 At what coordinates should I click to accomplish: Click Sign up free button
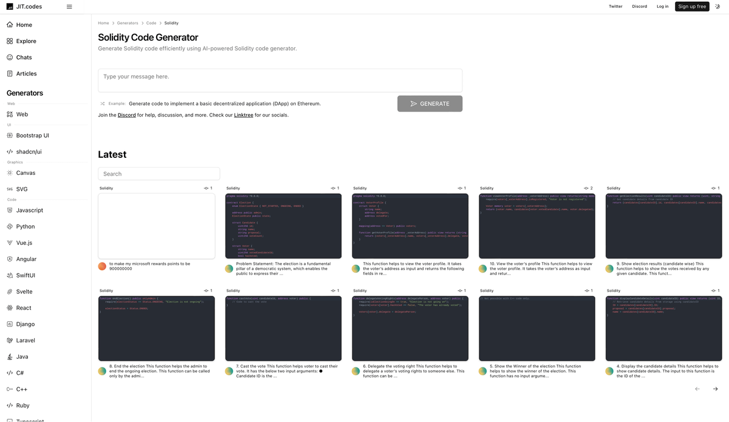(692, 7)
